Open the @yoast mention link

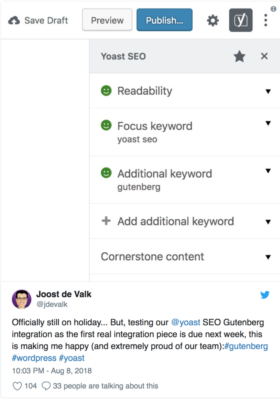[x=186, y=322]
